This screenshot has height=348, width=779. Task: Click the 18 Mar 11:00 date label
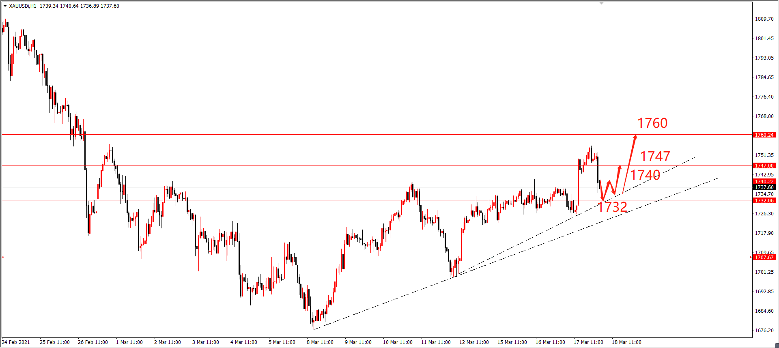coord(627,342)
